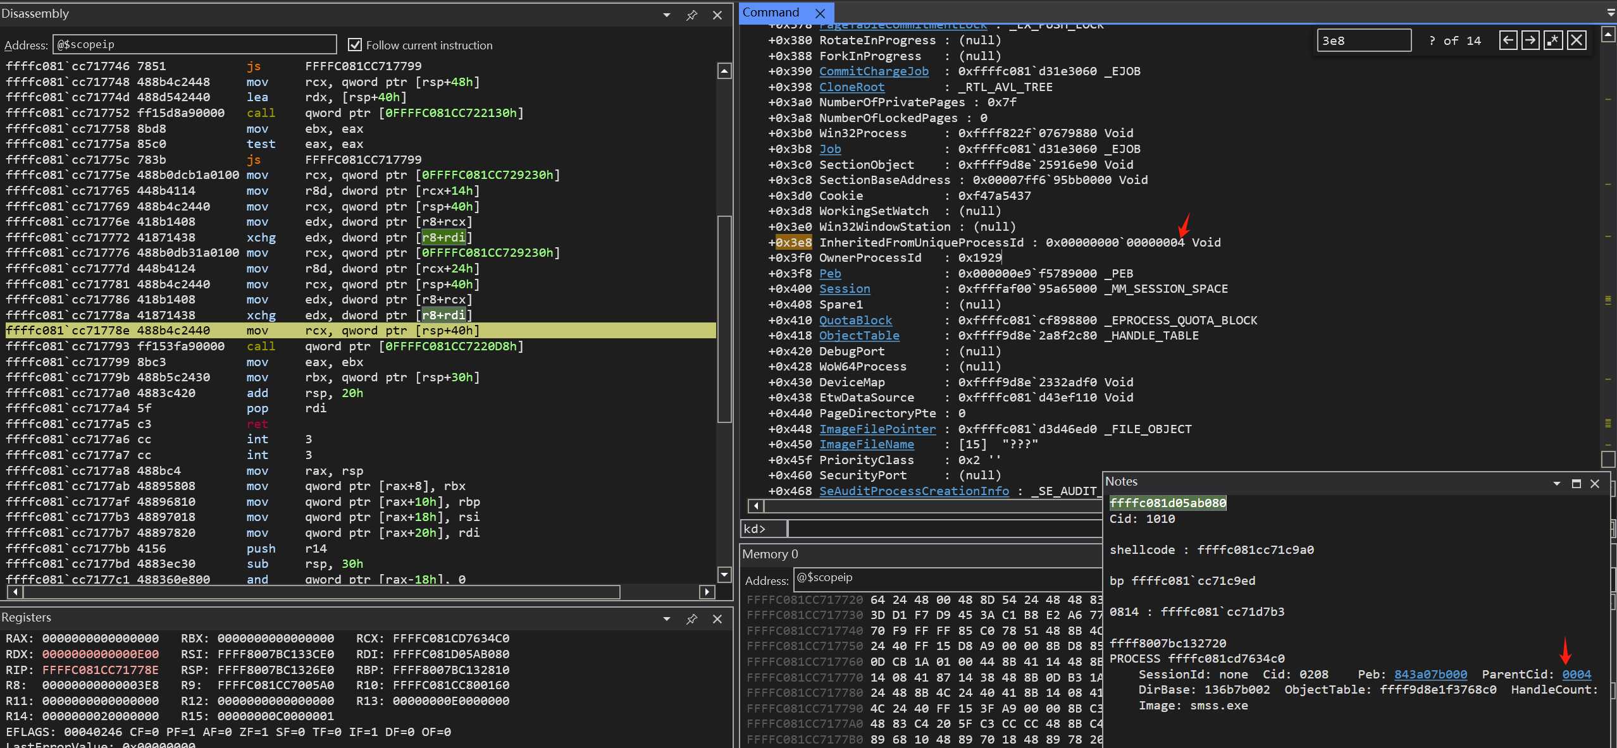The image size is (1617, 748).
Task: Click the Memory 0 panel title
Action: [770, 554]
